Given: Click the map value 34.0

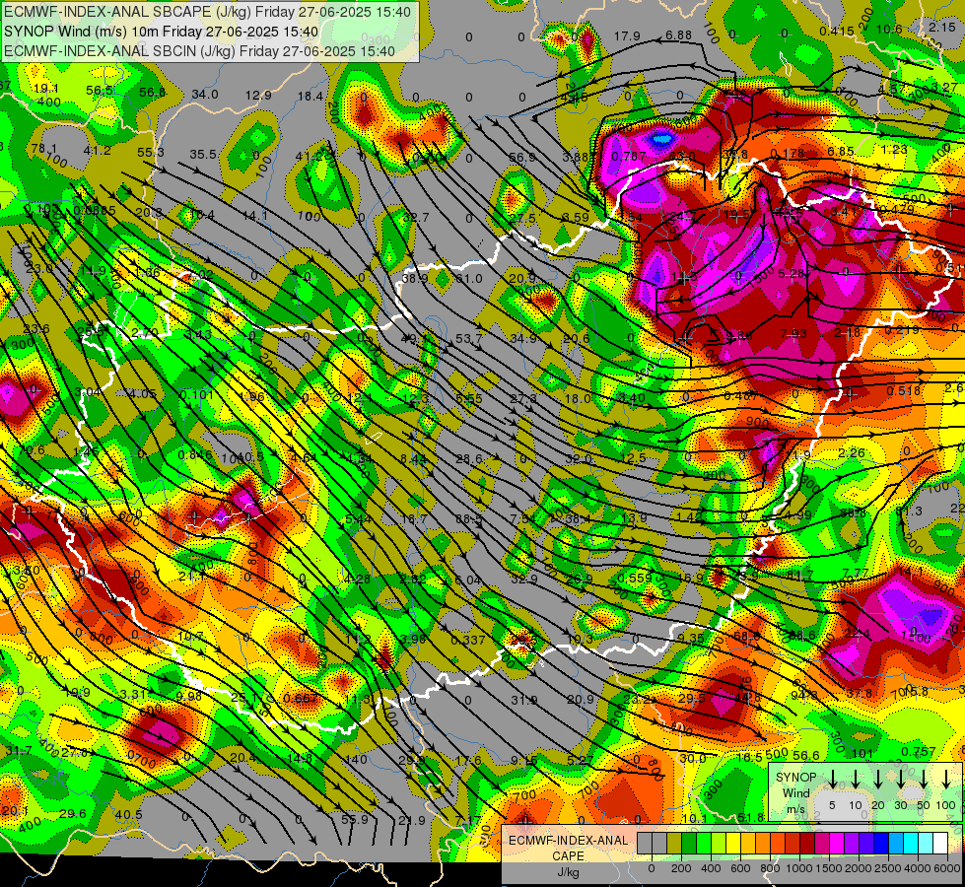Looking at the screenshot, I should tap(205, 95).
